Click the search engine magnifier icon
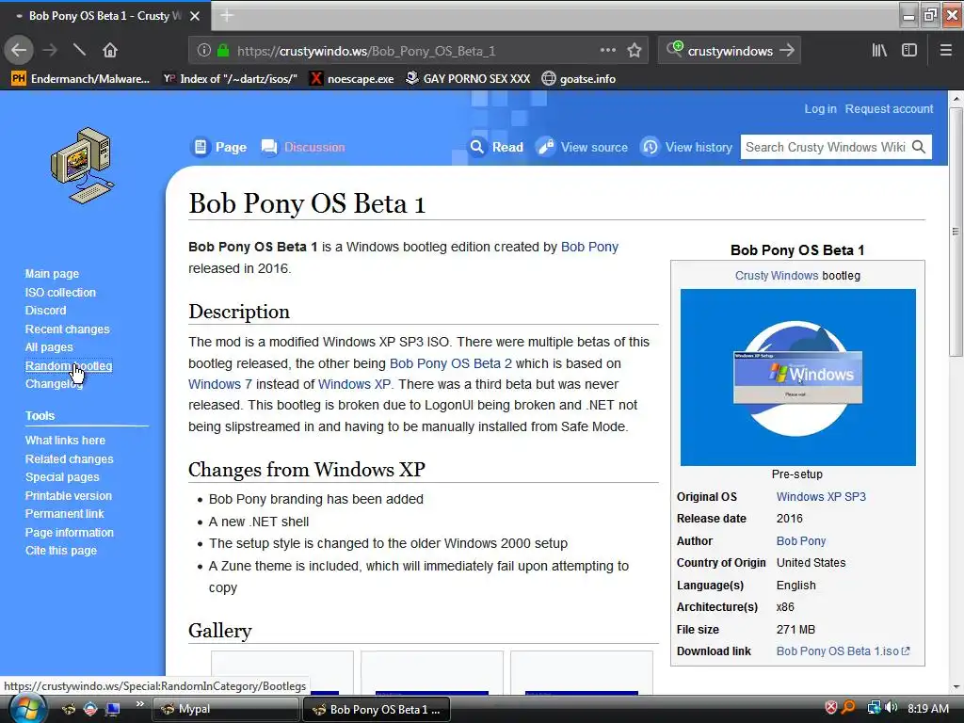Image resolution: width=964 pixels, height=723 pixels. (674, 49)
